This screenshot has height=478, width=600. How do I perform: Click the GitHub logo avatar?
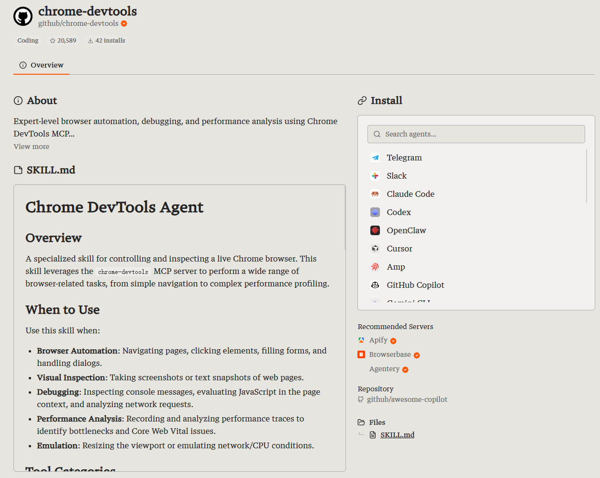(23, 16)
